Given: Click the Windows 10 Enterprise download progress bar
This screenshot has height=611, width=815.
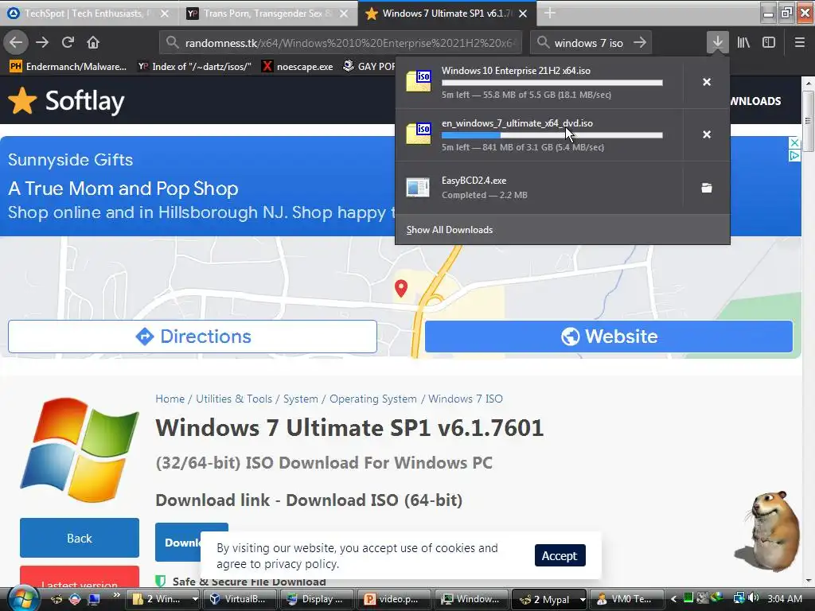Looking at the screenshot, I should coord(552,83).
